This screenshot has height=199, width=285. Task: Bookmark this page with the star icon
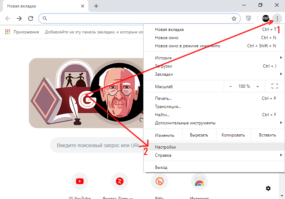234,18
